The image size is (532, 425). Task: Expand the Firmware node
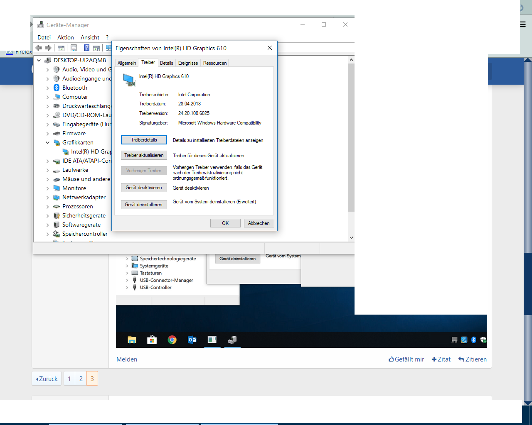(48, 134)
